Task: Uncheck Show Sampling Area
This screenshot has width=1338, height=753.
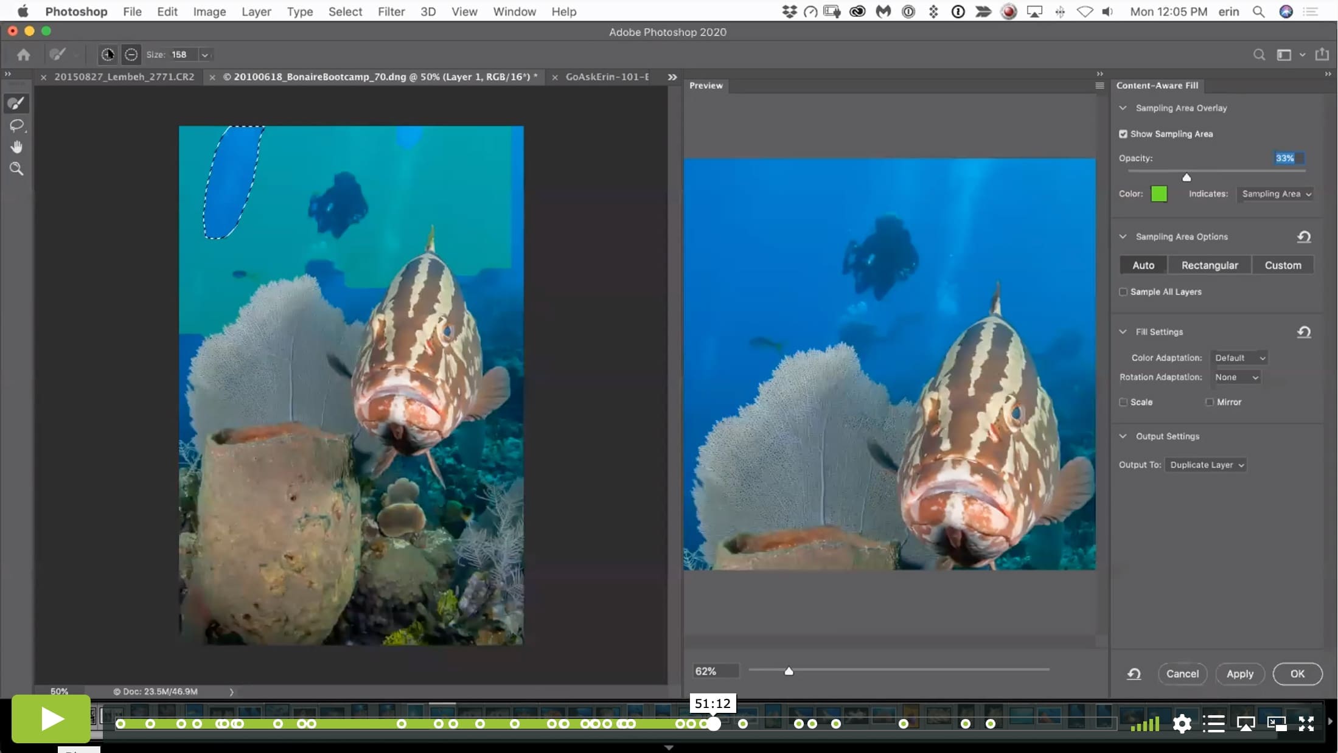Action: point(1123,134)
